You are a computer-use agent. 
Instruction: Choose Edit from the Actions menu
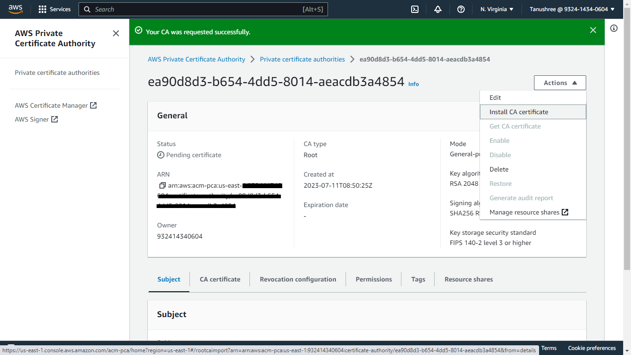tap(533, 98)
